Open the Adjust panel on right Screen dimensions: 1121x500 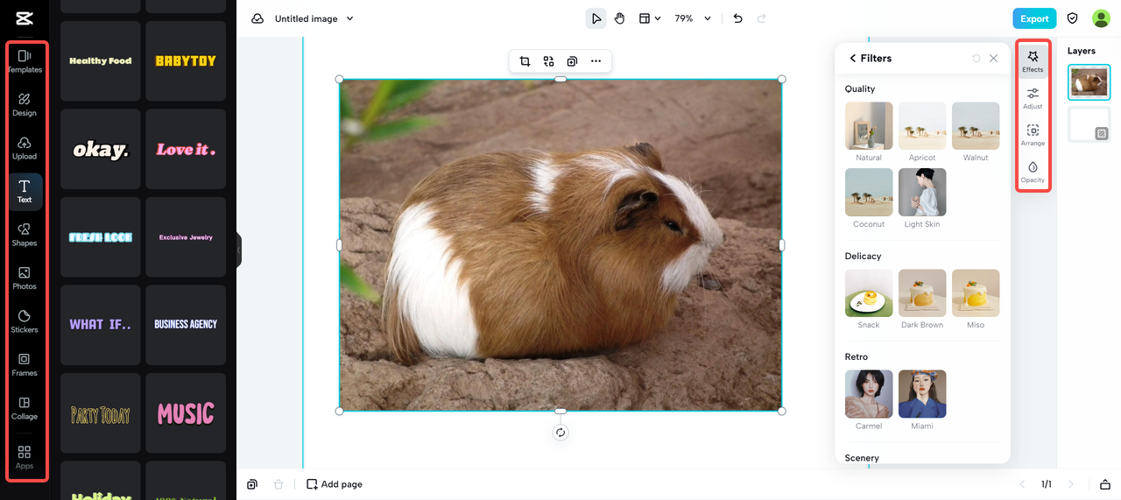click(x=1033, y=98)
